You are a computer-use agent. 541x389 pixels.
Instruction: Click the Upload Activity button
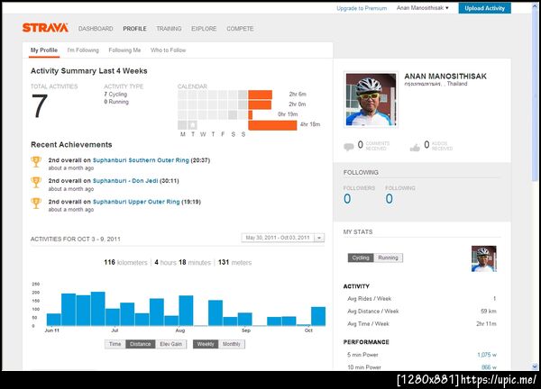tap(484, 8)
